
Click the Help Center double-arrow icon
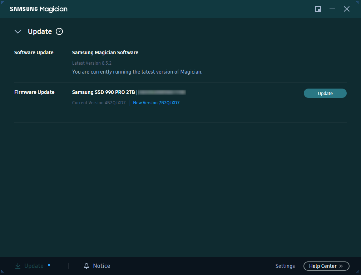(x=341, y=266)
